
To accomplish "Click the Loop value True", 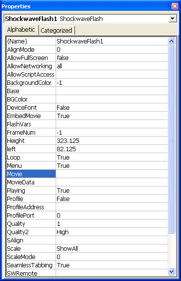I will pyautogui.click(x=112, y=158).
